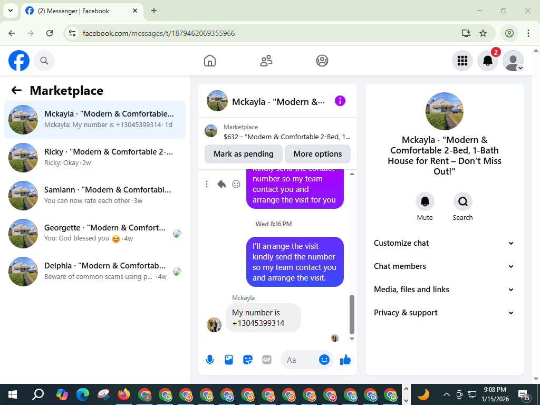Expand Chat members section
This screenshot has height=405, width=540.
pos(444,266)
